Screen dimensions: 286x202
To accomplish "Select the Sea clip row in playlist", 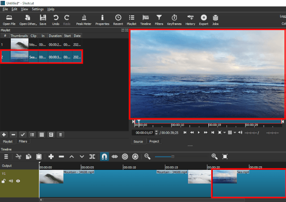I will click(41, 57).
